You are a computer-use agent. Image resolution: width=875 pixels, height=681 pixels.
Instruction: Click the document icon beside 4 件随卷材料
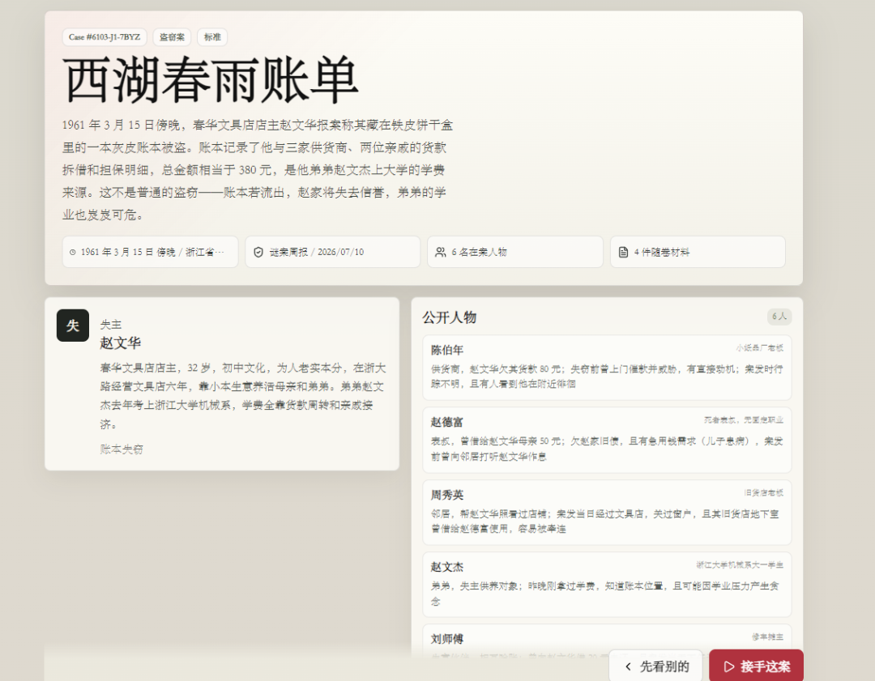pos(623,252)
